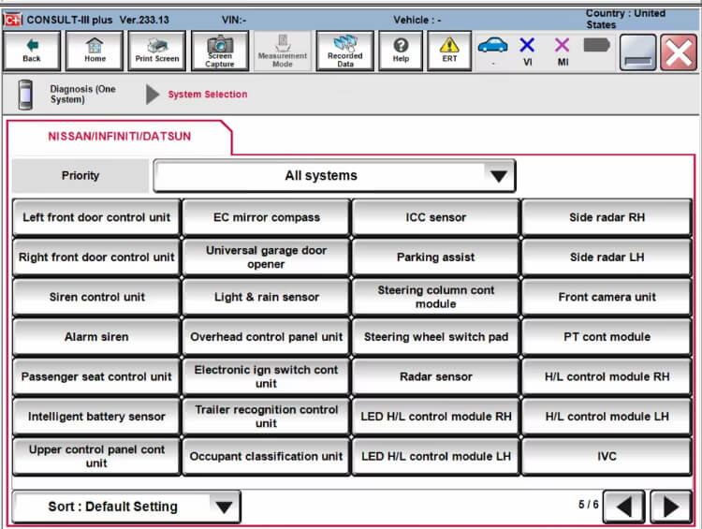Open Recorded Data

(x=345, y=51)
